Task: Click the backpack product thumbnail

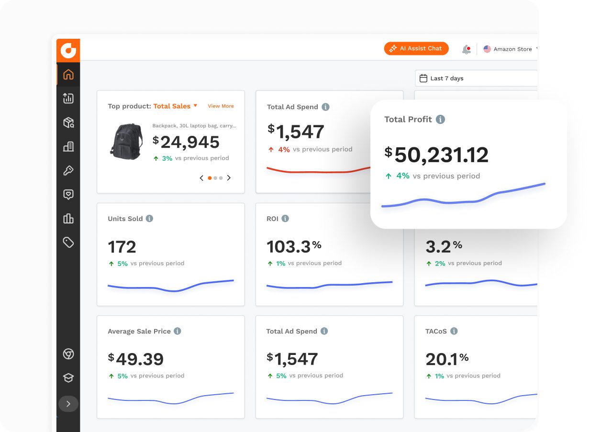Action: pos(126,142)
